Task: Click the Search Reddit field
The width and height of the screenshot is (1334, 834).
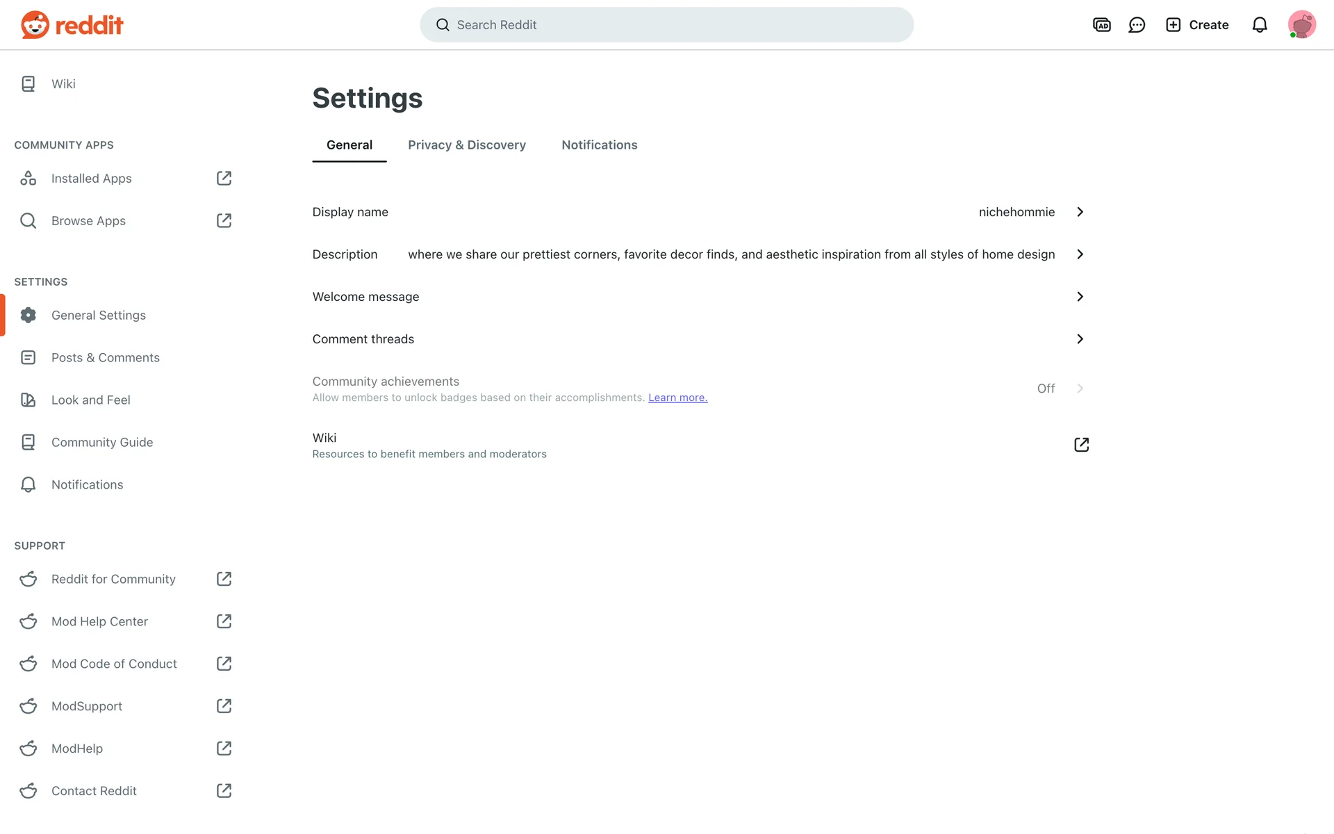Action: 666,25
